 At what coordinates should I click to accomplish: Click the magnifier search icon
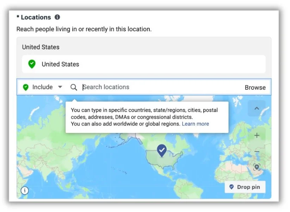coord(74,87)
